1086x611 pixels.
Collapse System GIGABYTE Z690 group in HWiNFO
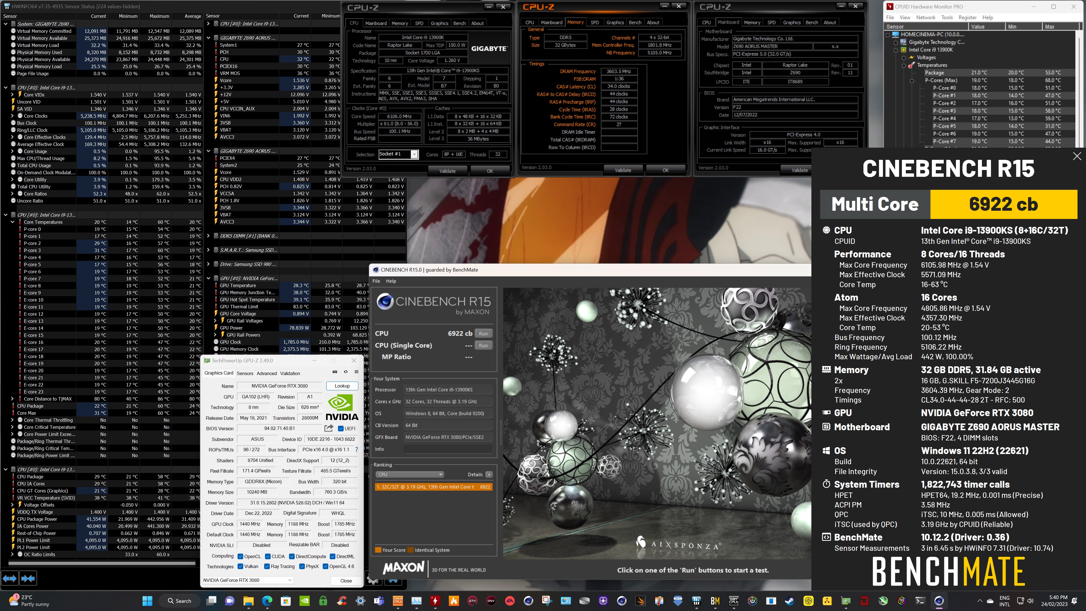tap(5, 24)
